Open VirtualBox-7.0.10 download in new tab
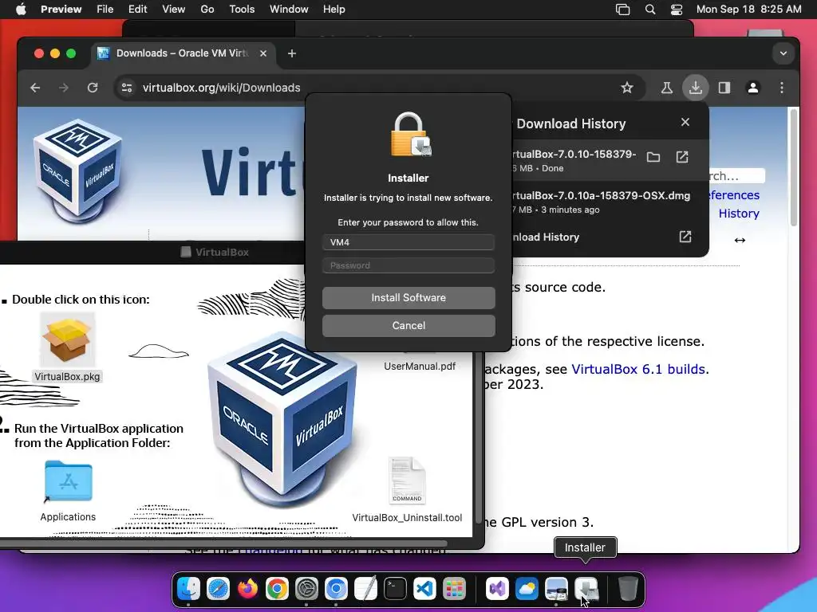Viewport: 817px width, 612px height. [x=682, y=157]
